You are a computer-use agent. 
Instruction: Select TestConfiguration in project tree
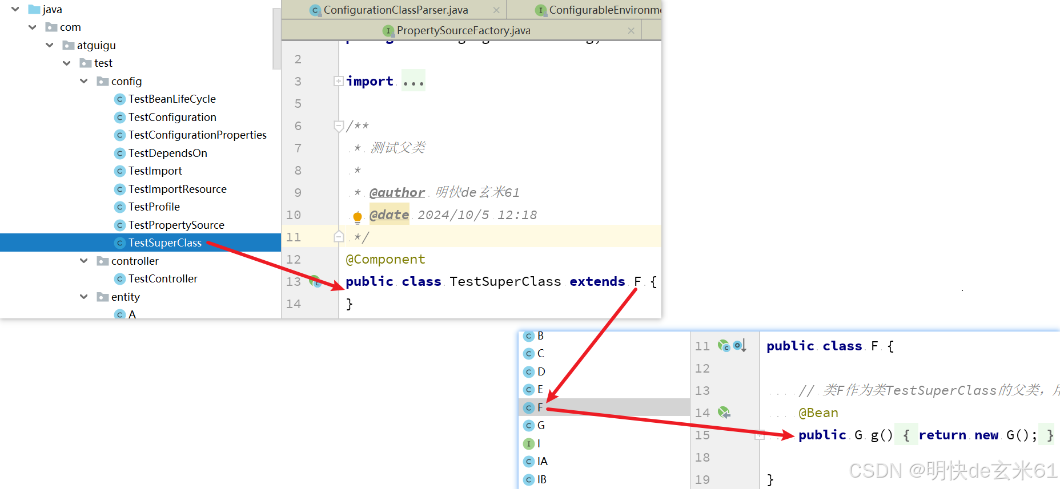172,117
